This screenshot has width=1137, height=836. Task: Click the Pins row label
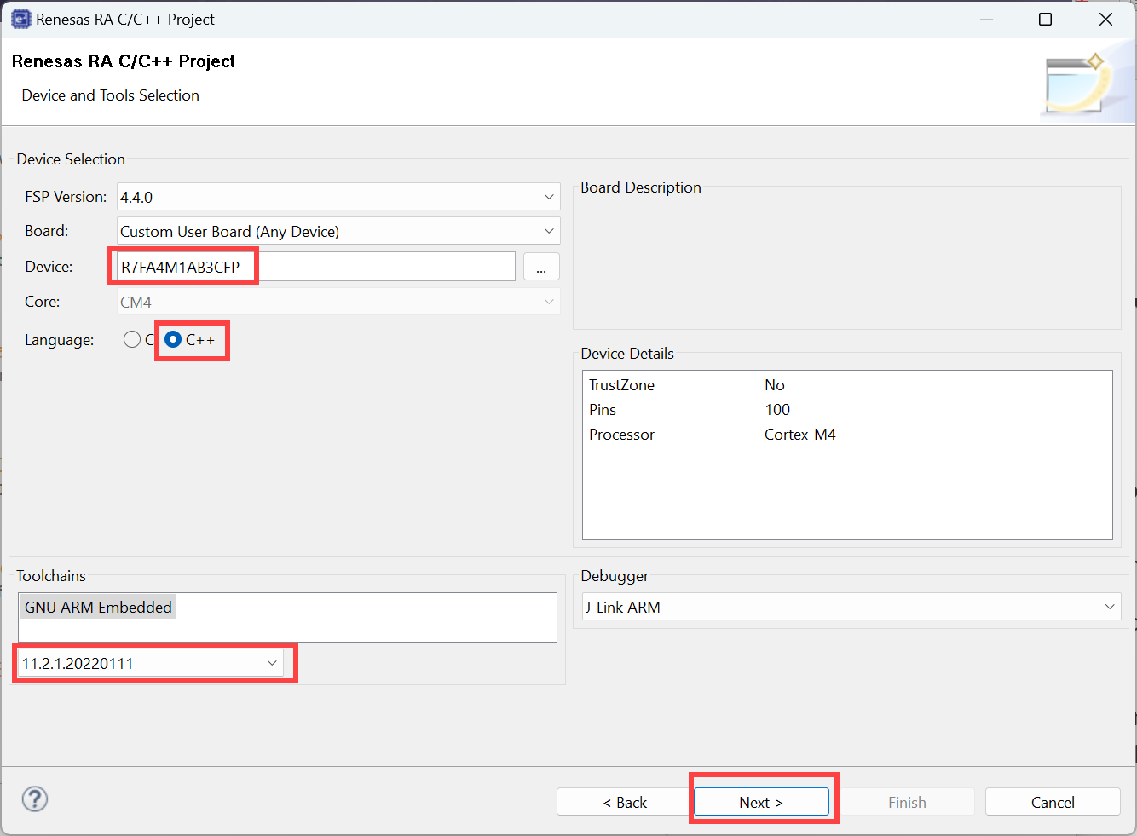coord(603,410)
